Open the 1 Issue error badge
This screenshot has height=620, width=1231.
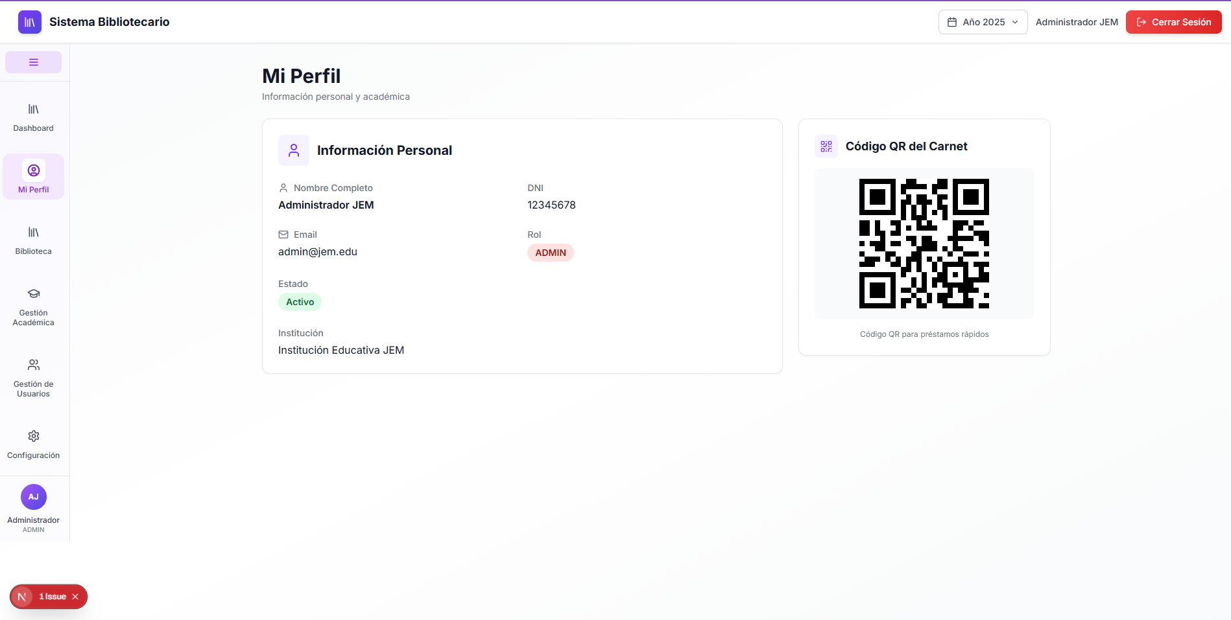pyautogui.click(x=52, y=597)
